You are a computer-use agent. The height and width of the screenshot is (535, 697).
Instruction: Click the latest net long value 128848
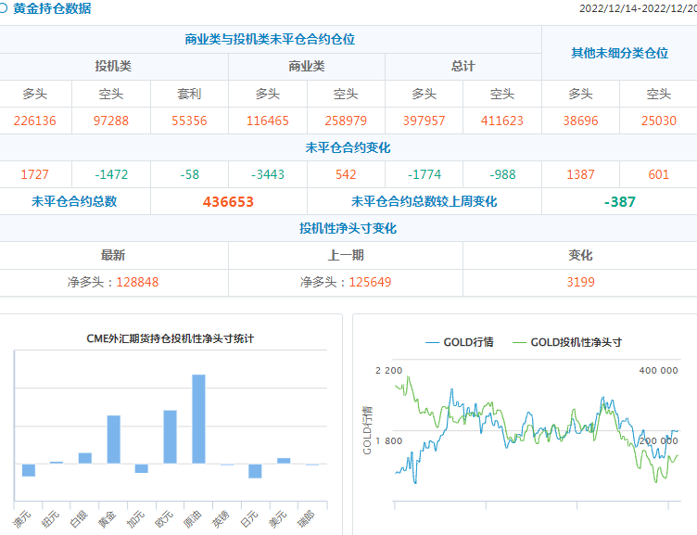click(x=138, y=282)
